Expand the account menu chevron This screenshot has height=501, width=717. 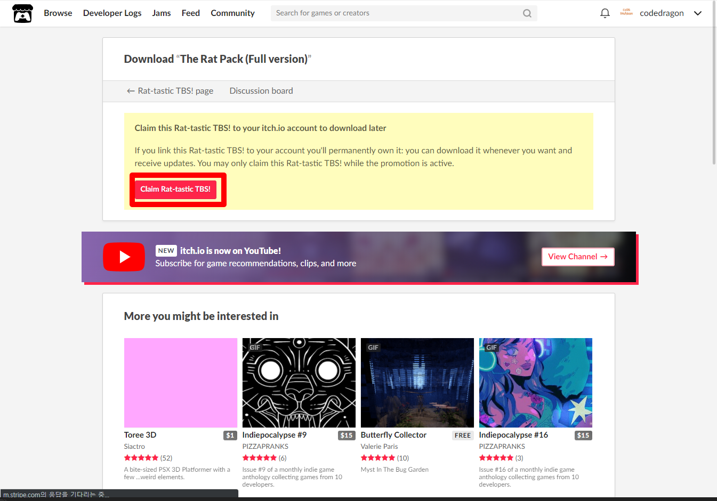(697, 13)
